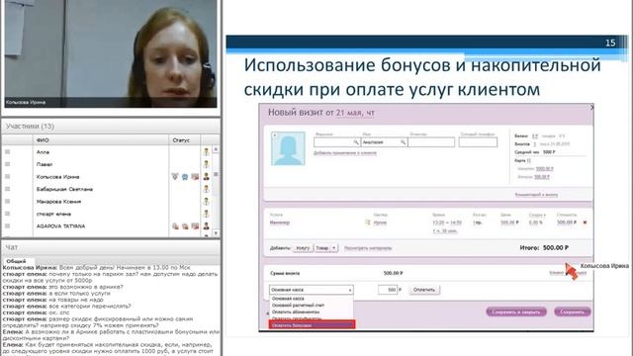This screenshot has width=633, height=356.
Task: Click first status icon for AGAPOVA TATYANA
Action: [x=175, y=226]
